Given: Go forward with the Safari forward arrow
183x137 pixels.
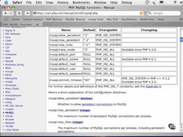Looking at the screenshot, I should (x=11, y=13).
